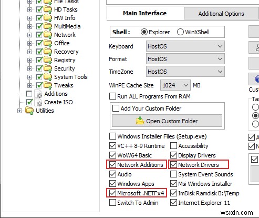
Task: Open the WinPE Cache Size dropdown
Action: [175, 85]
